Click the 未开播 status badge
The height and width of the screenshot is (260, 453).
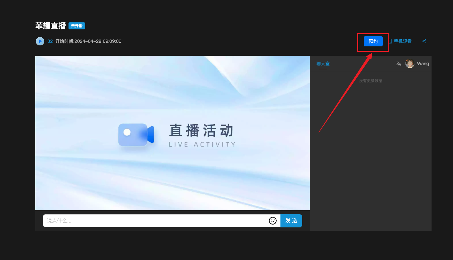(77, 26)
